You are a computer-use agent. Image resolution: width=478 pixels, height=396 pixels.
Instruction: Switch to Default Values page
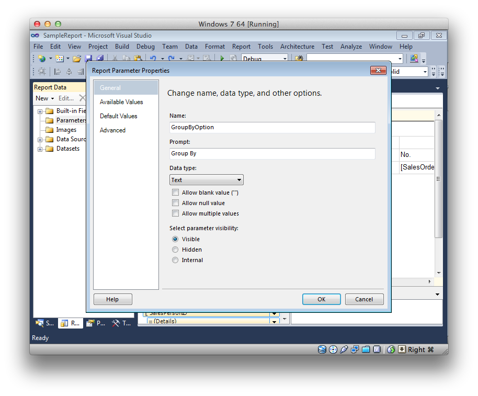119,116
